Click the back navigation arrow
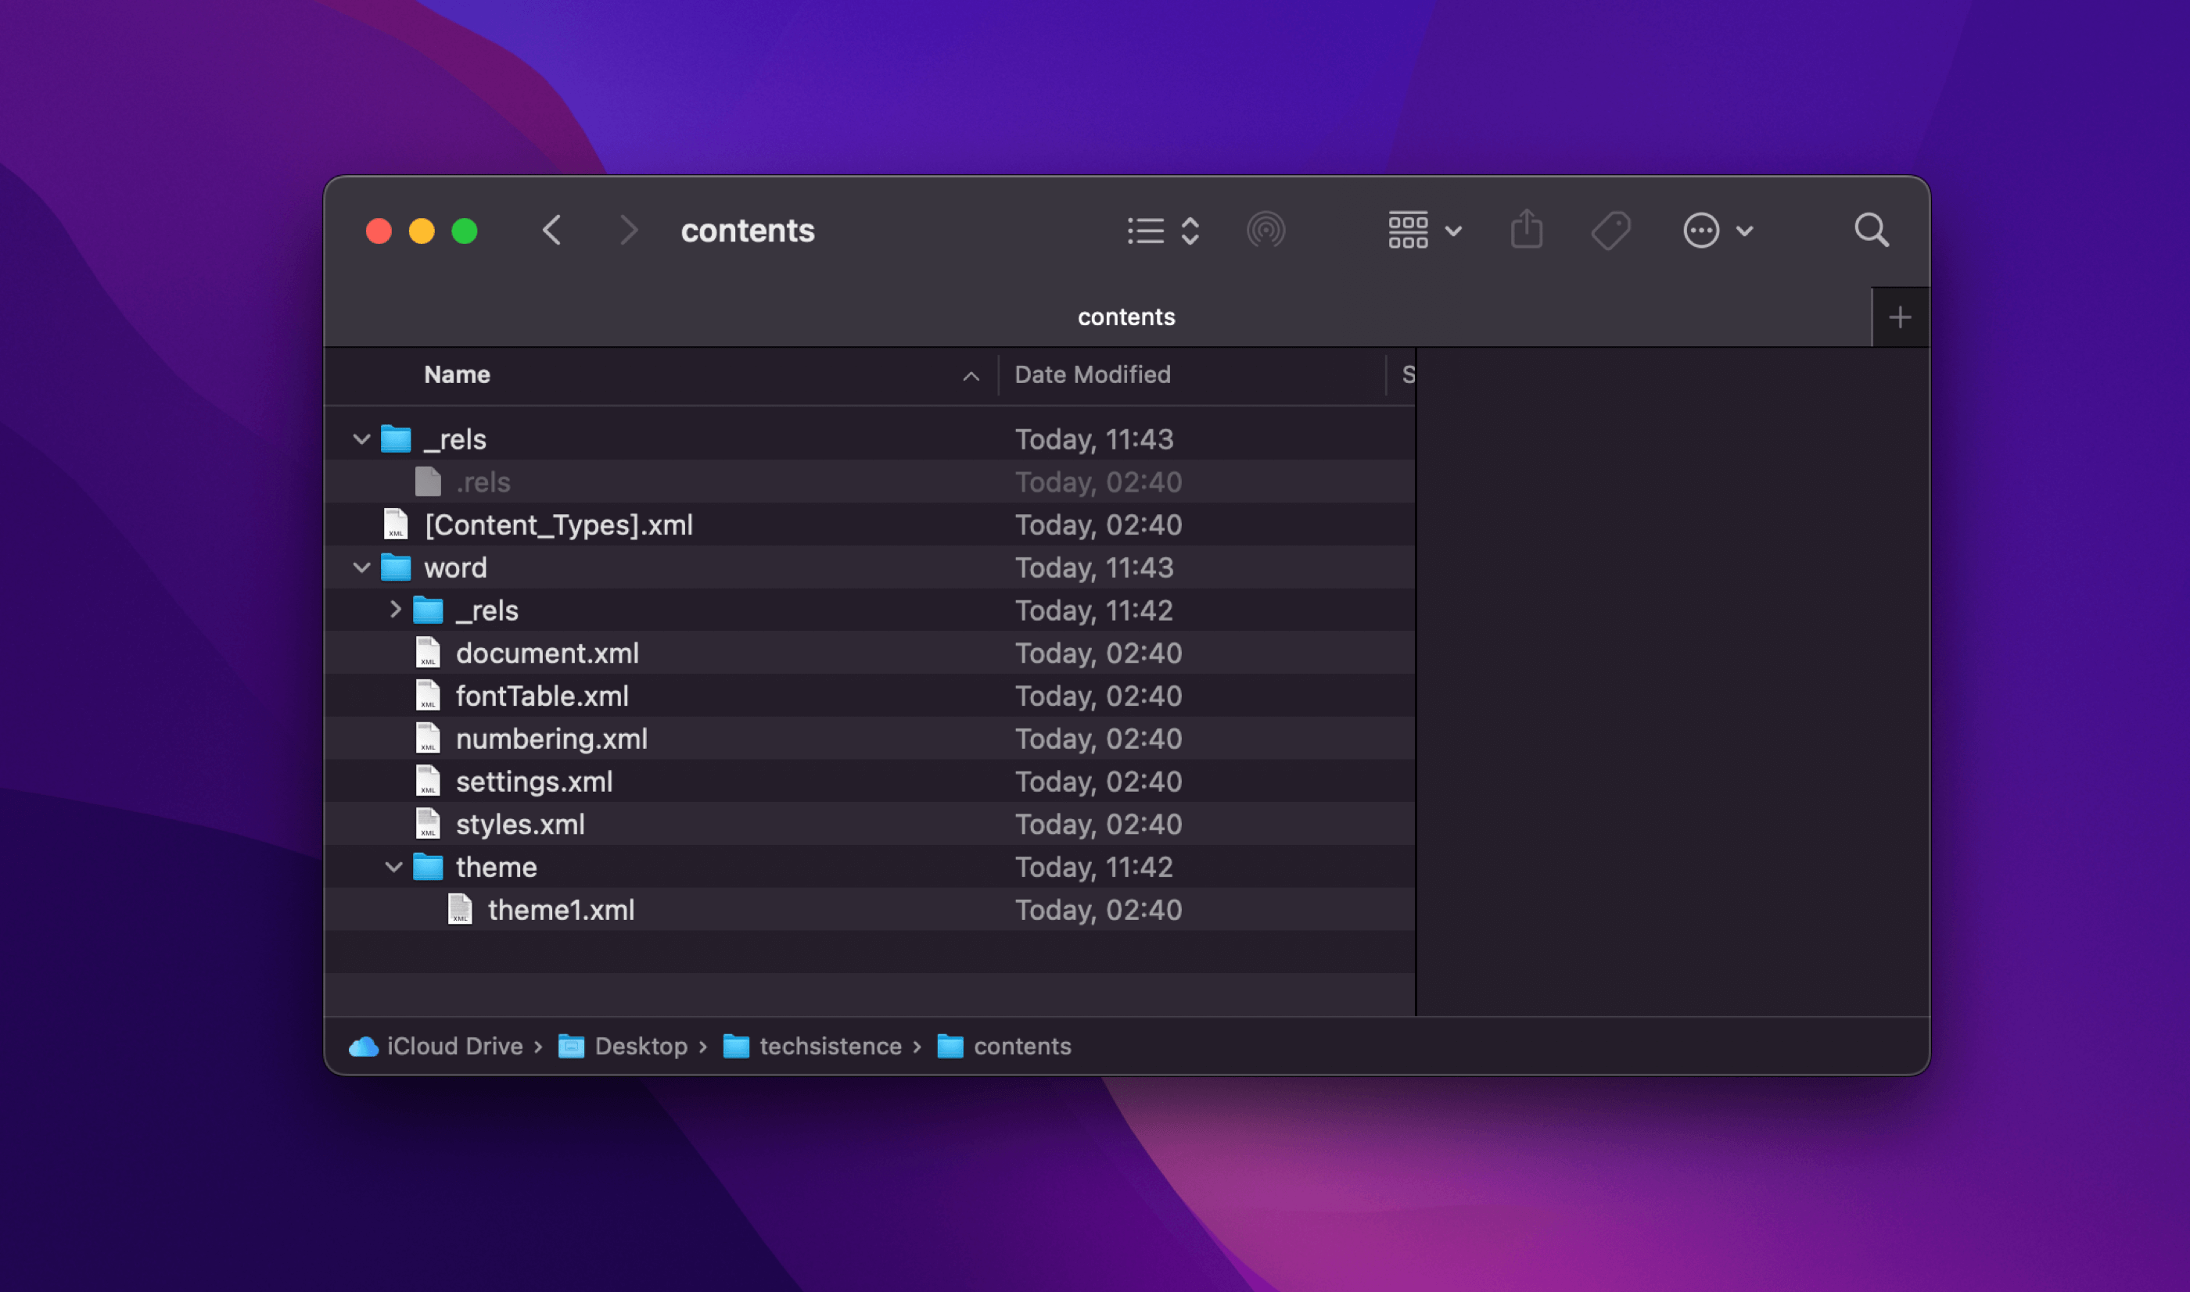 552,231
